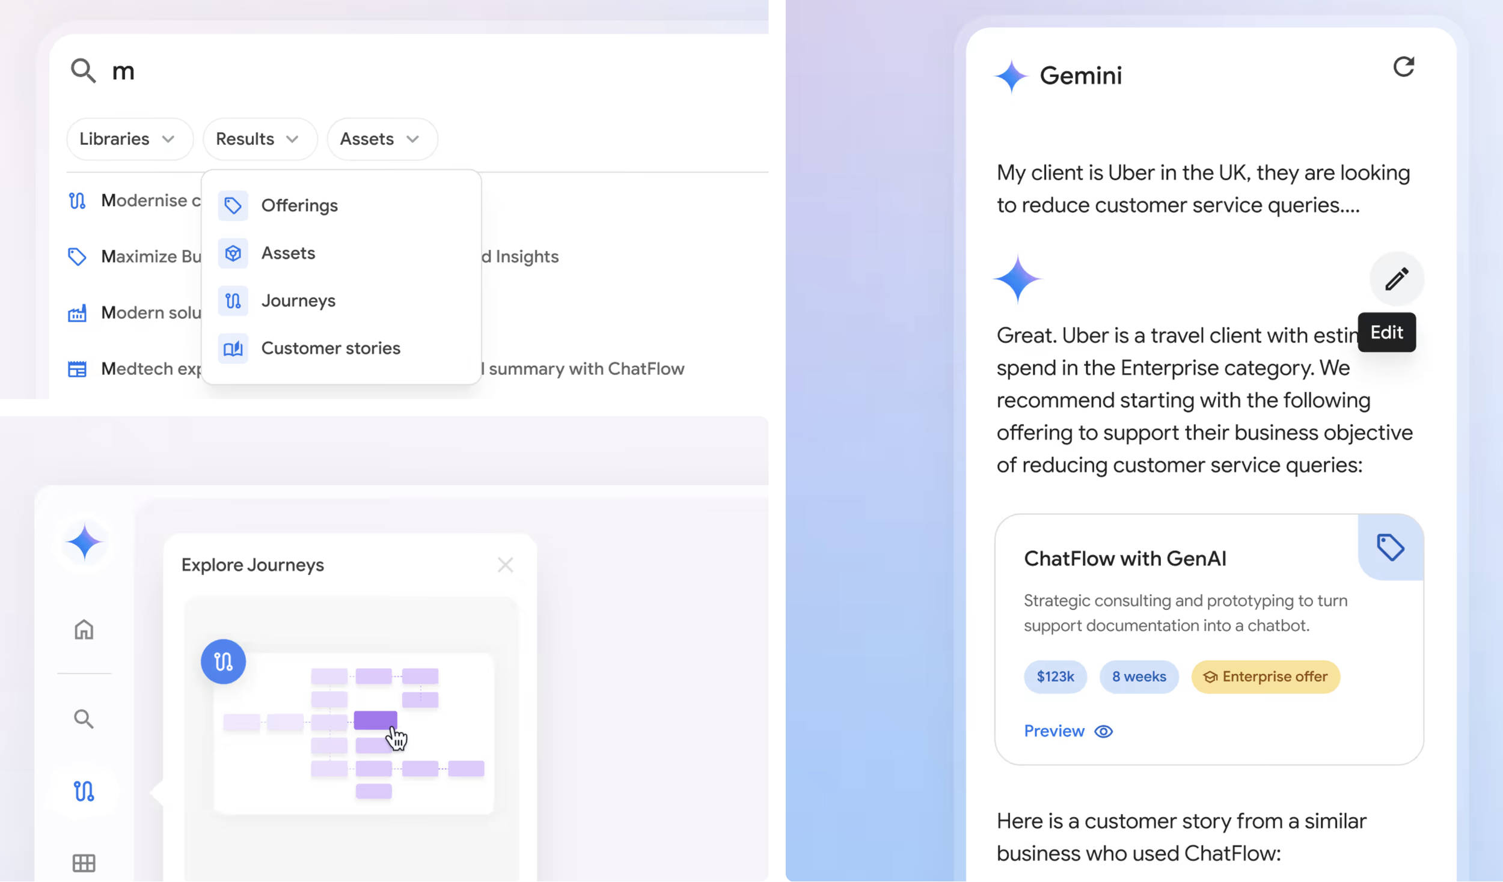Click the Gemini panel title text
This screenshot has width=1503, height=882.
1080,76
